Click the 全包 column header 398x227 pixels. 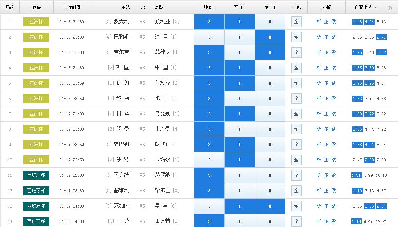(x=296, y=7)
